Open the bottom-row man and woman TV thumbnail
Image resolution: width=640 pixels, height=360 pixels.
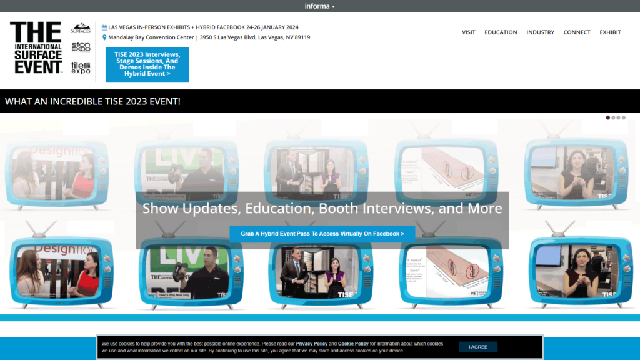(x=321, y=274)
